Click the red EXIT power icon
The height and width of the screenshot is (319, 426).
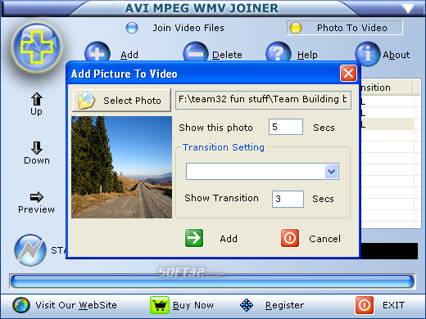click(x=365, y=305)
